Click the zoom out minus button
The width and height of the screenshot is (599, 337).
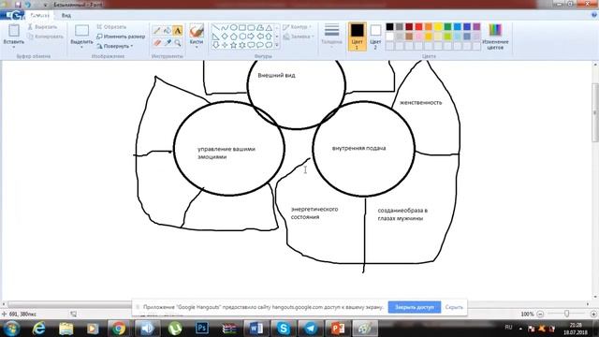(540, 315)
